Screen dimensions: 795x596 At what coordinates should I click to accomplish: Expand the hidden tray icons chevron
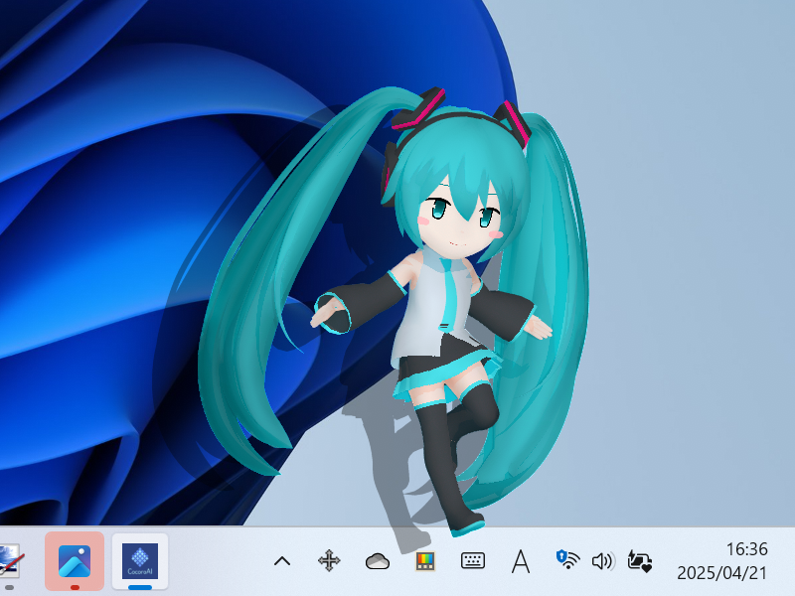pos(282,561)
